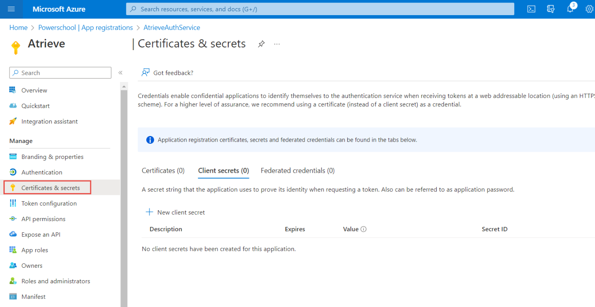
Task: Open API permissions in the sidebar
Action: [x=43, y=219]
